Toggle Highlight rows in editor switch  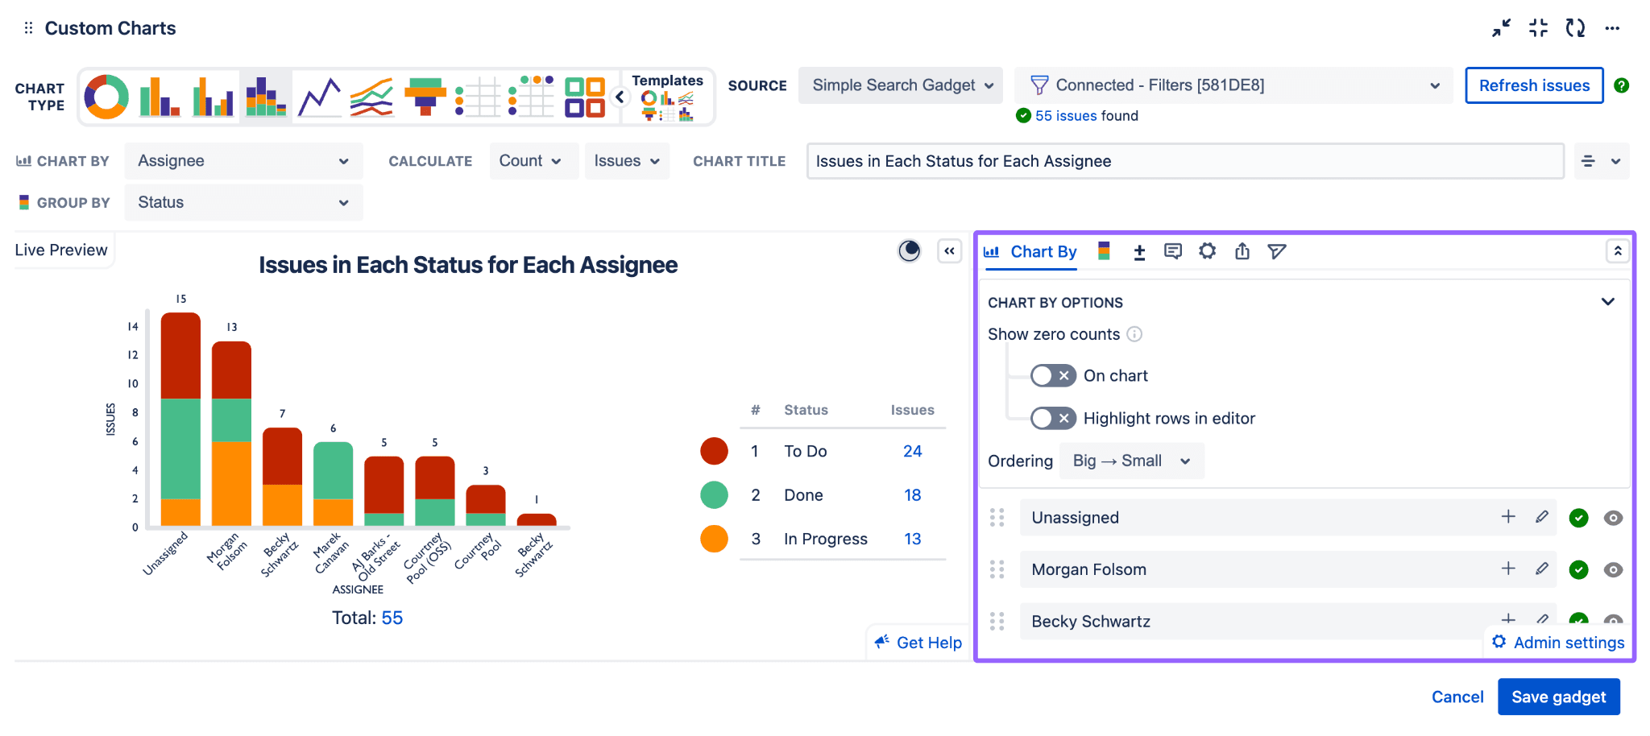tap(1052, 418)
